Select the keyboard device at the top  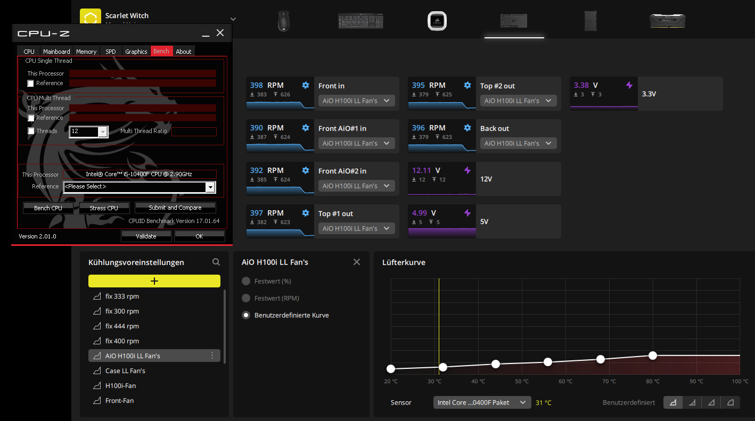pyautogui.click(x=360, y=21)
